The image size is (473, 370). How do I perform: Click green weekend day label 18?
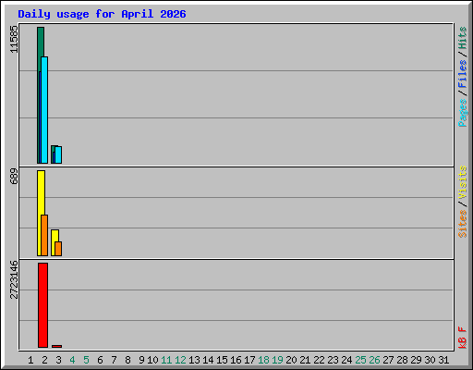pos(263,360)
